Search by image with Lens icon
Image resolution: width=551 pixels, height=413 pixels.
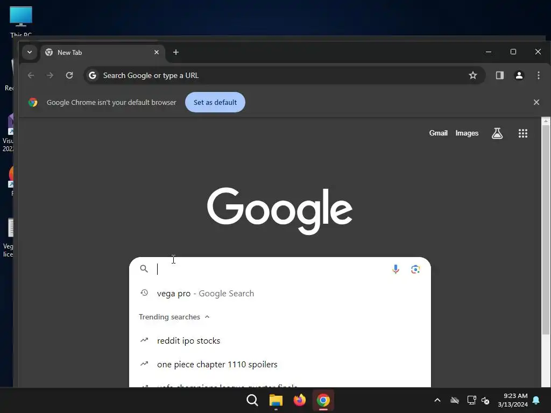[415, 269]
